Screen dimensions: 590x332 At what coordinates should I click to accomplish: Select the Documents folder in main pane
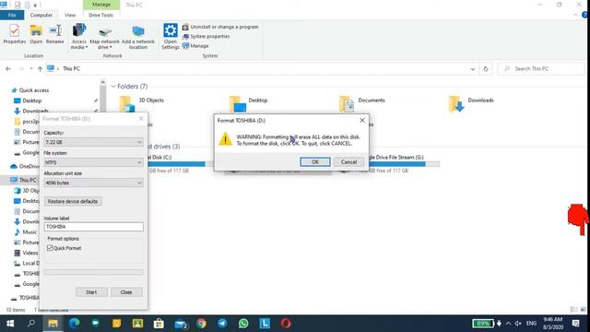pyautogui.click(x=362, y=103)
